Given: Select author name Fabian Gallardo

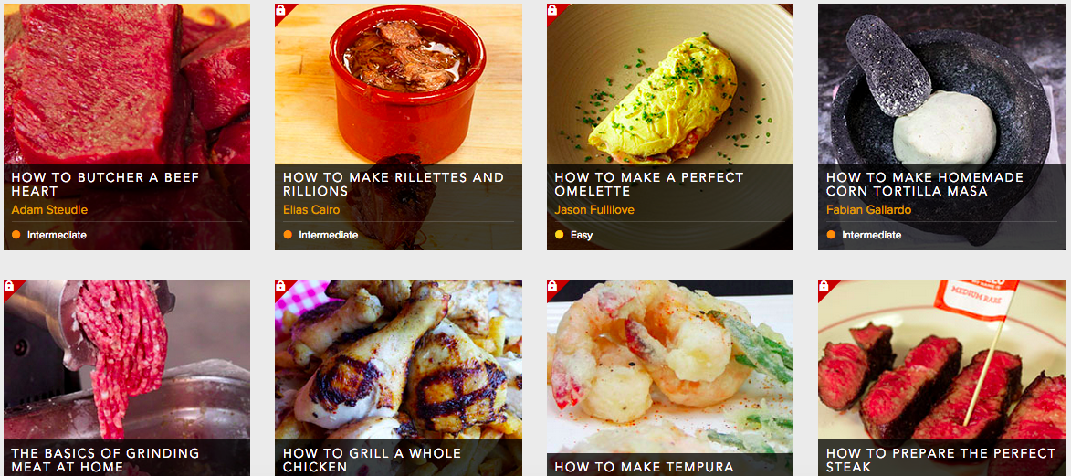Looking at the screenshot, I should pos(868,209).
